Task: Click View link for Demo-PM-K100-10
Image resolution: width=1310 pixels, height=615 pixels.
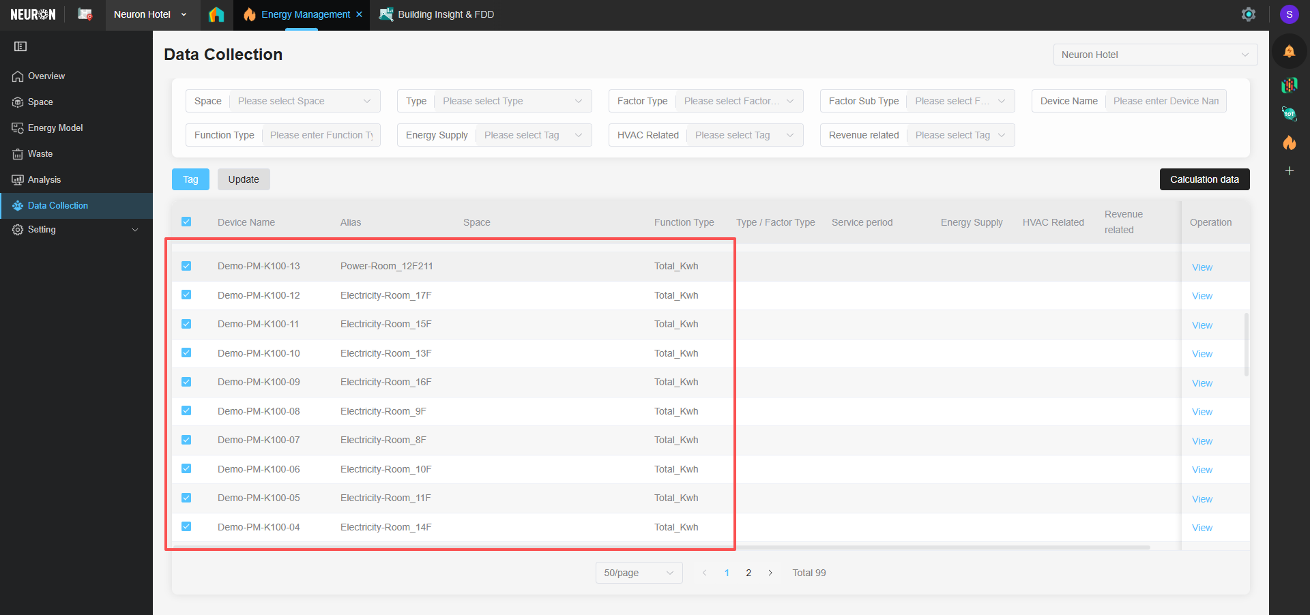Action: (x=1202, y=354)
